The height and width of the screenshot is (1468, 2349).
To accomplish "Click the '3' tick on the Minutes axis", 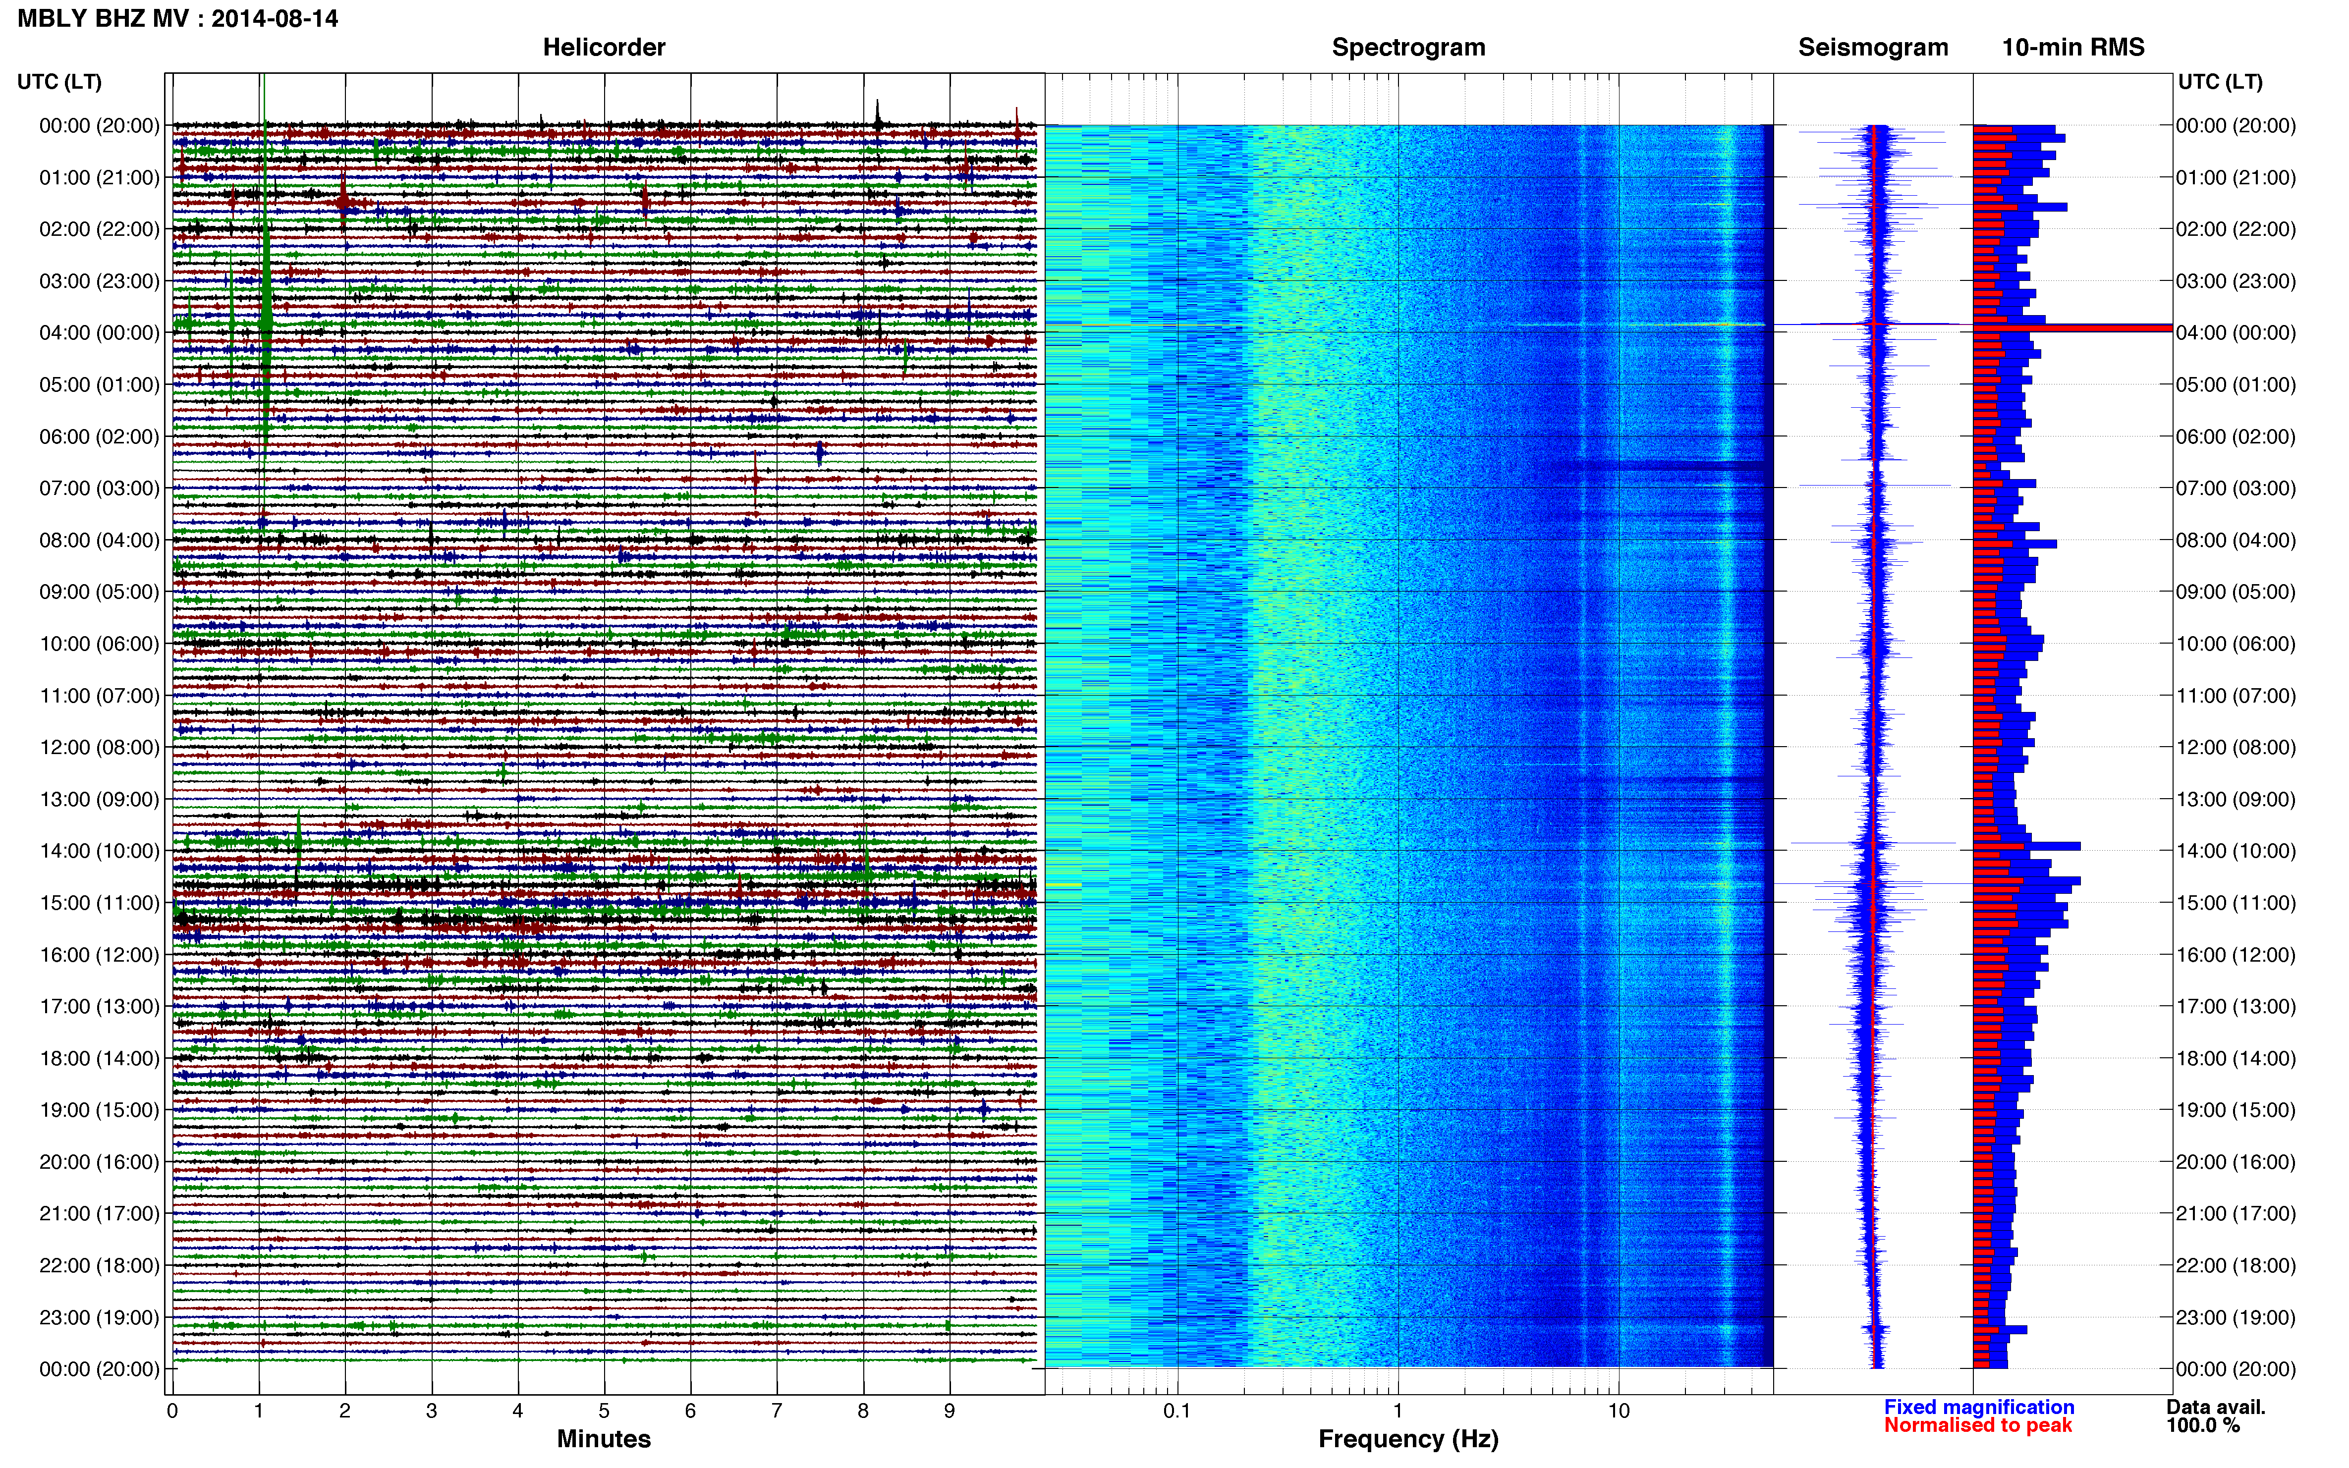I will pyautogui.click(x=431, y=1412).
